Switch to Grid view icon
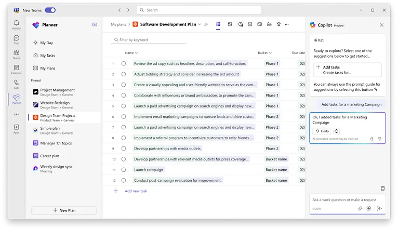This screenshot has width=398, height=230. pos(218,24)
